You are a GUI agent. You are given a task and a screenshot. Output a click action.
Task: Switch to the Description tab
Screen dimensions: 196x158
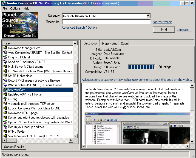coord(91,43)
